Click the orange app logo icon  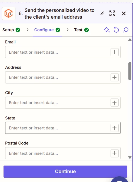pos(9,13)
